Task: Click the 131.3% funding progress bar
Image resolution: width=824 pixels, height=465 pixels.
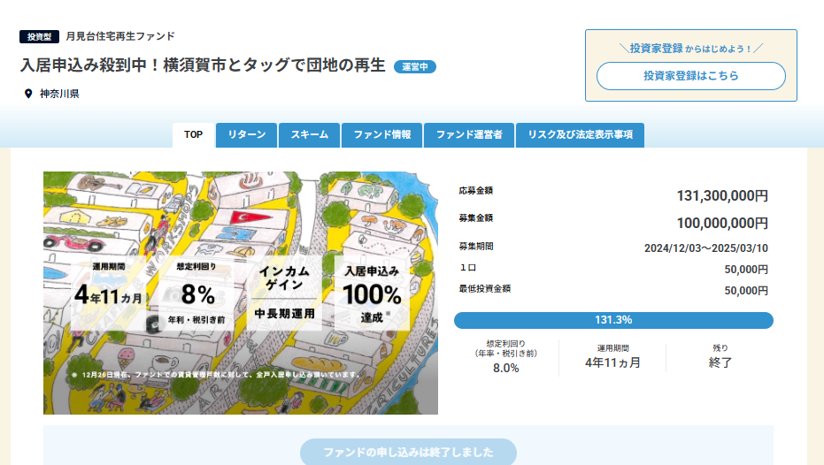Action: [x=613, y=320]
